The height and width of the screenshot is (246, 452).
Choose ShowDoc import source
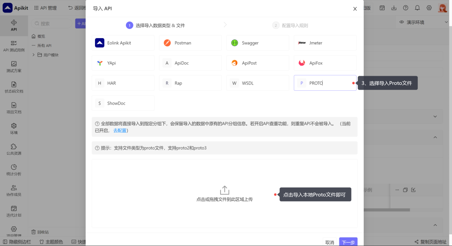tap(123, 103)
